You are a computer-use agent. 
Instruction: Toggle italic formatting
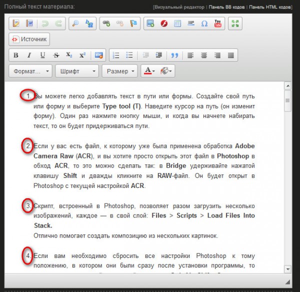[29, 55]
